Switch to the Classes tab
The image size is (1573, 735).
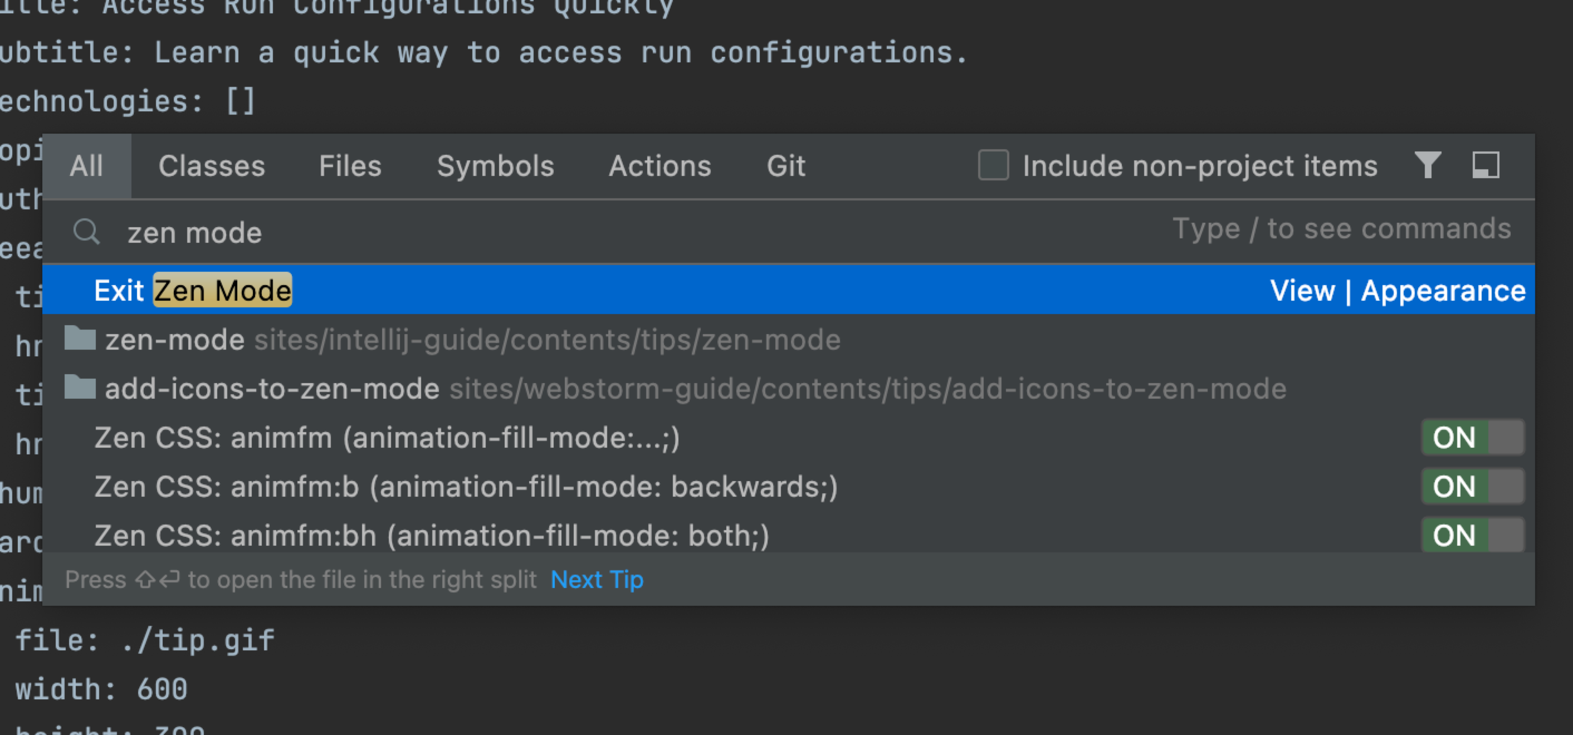211,166
